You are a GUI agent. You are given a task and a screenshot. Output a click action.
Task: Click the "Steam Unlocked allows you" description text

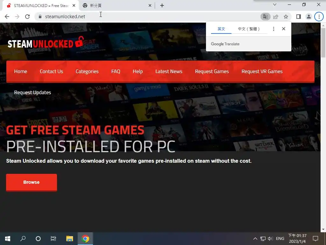[x=129, y=161]
